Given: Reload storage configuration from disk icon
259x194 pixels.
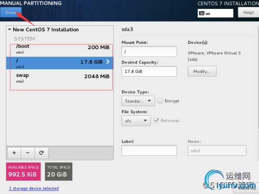Looking at the screenshot, I should point(41,153).
